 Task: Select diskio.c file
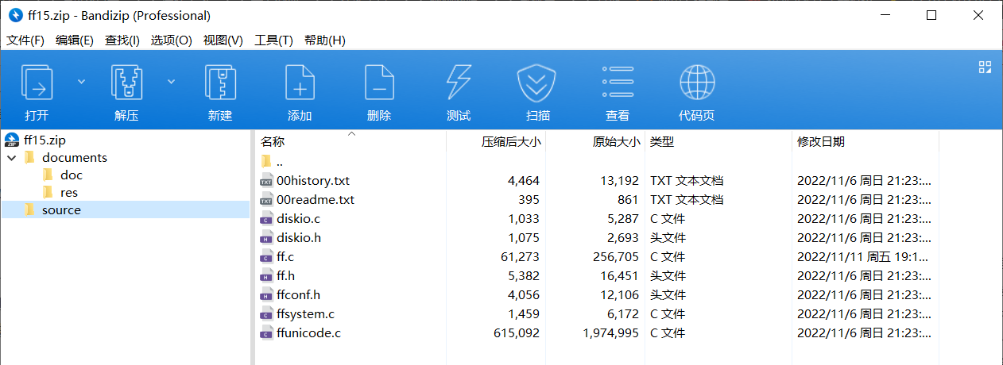click(298, 218)
